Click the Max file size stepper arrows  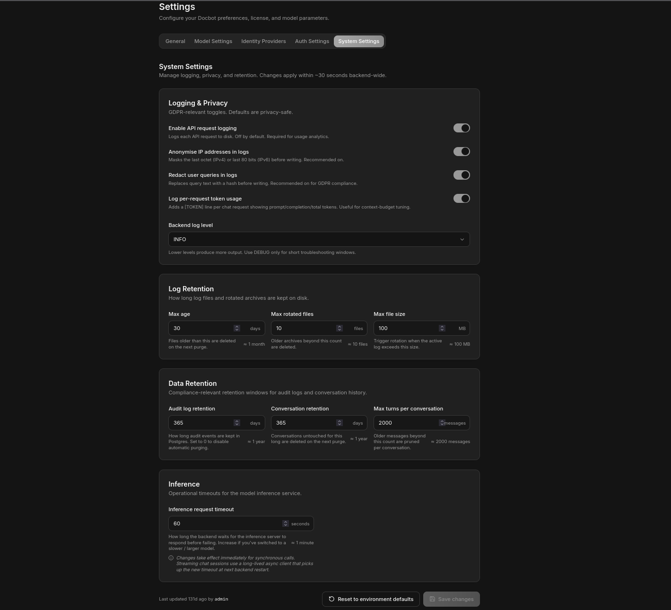[442, 328]
